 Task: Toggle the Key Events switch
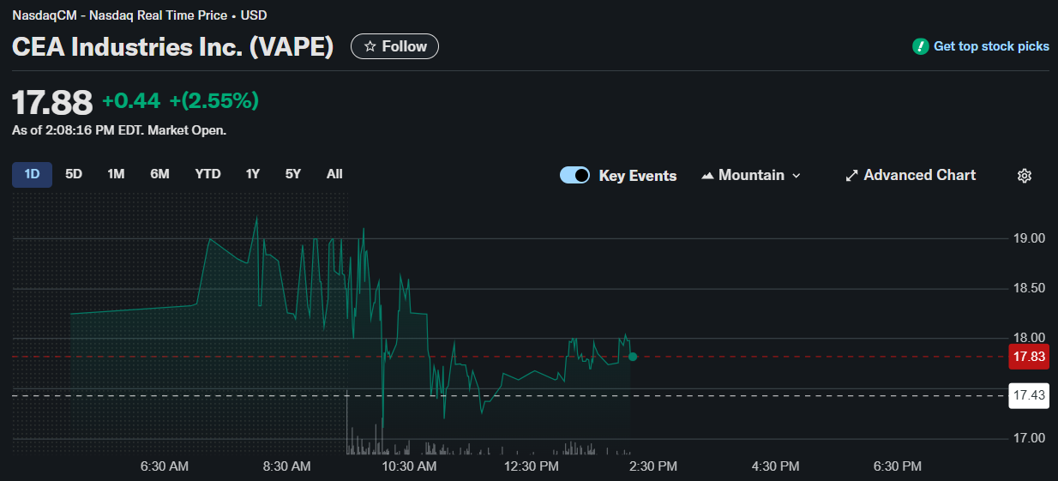(x=574, y=175)
